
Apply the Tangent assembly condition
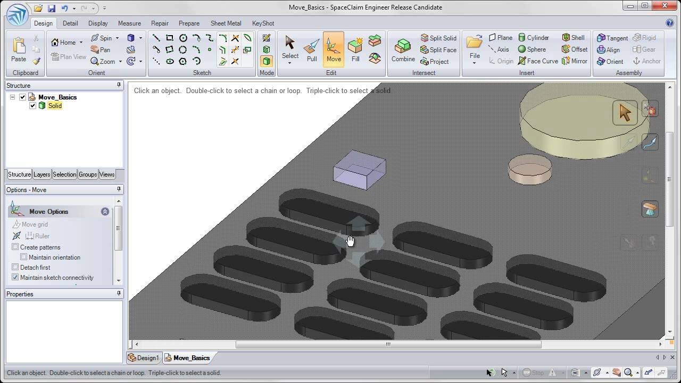pos(612,38)
